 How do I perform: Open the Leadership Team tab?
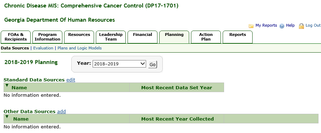[x=111, y=37]
